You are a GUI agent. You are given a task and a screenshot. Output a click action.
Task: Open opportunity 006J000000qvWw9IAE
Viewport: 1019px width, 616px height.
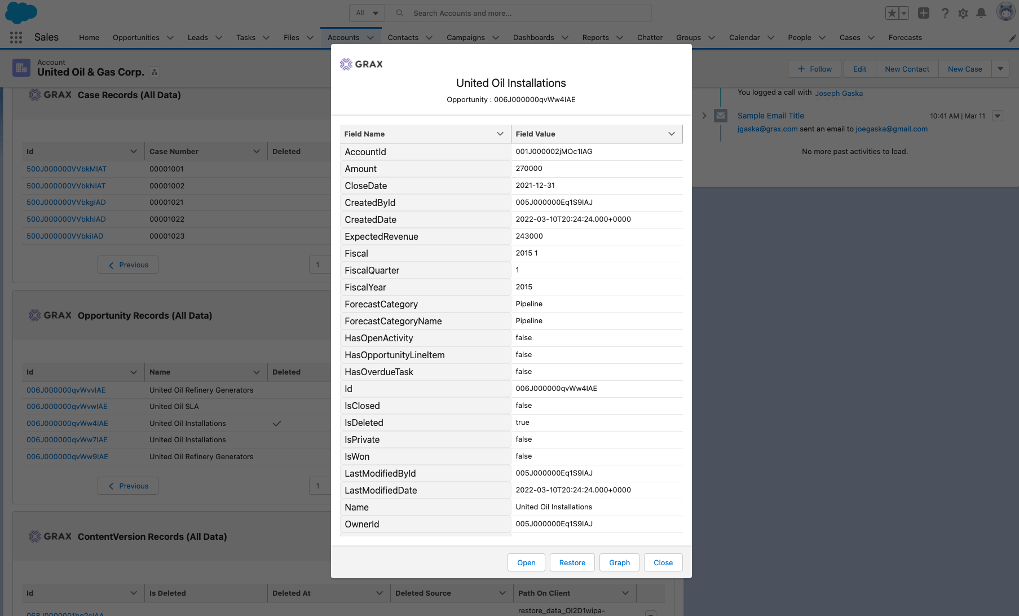coord(67,456)
